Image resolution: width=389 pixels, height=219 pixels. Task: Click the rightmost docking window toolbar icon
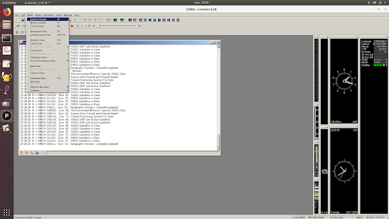click(x=178, y=20)
